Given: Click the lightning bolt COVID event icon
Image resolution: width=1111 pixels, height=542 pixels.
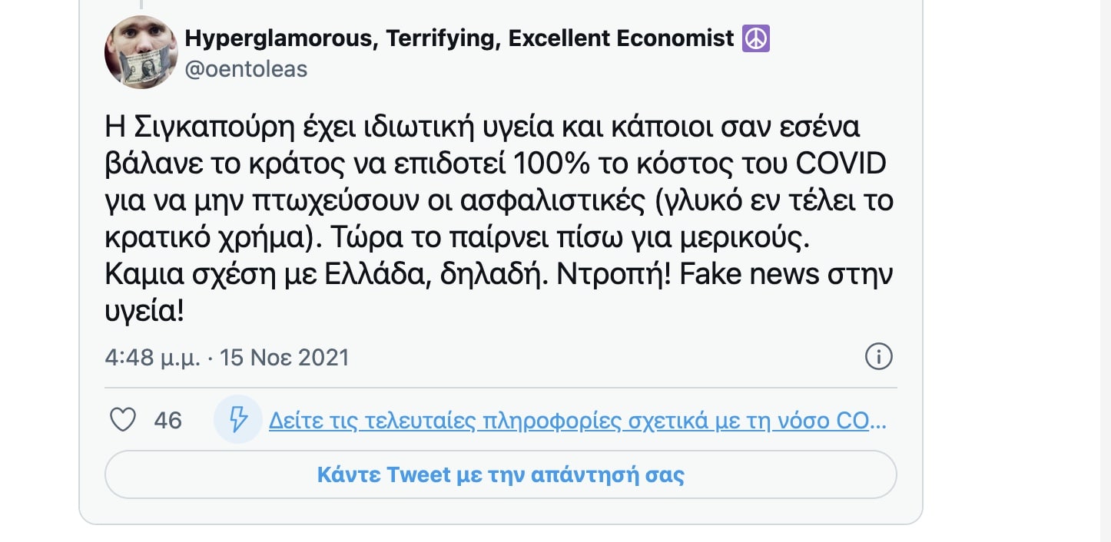Looking at the screenshot, I should click(x=238, y=420).
